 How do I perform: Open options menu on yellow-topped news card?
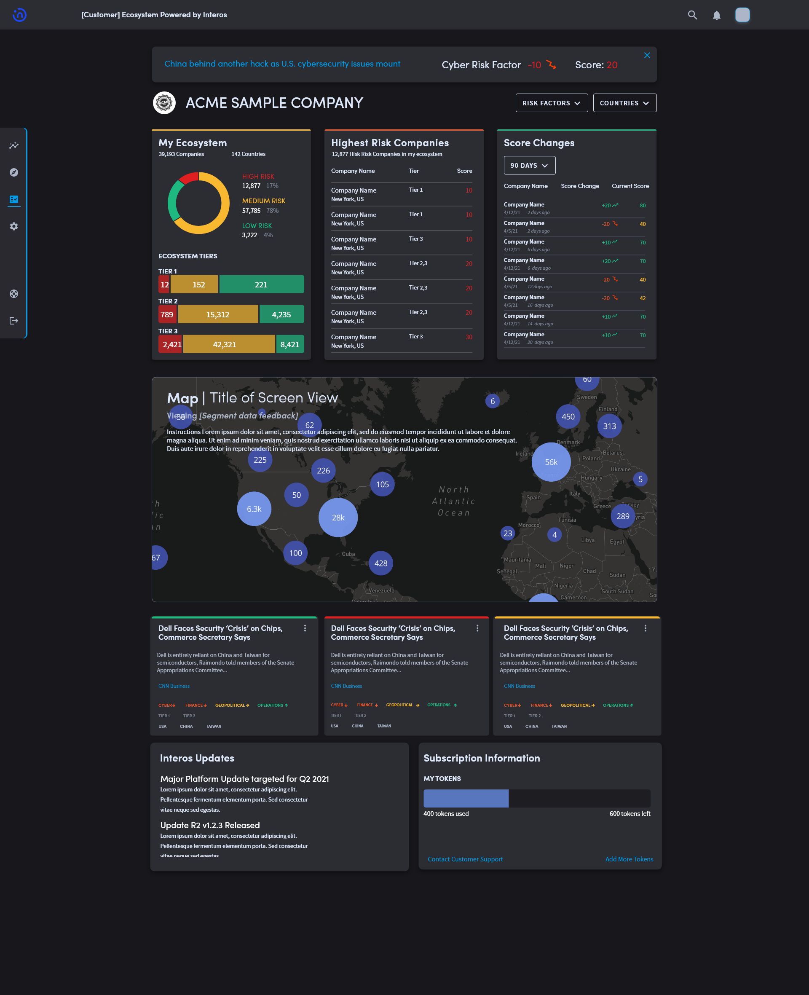pos(645,628)
